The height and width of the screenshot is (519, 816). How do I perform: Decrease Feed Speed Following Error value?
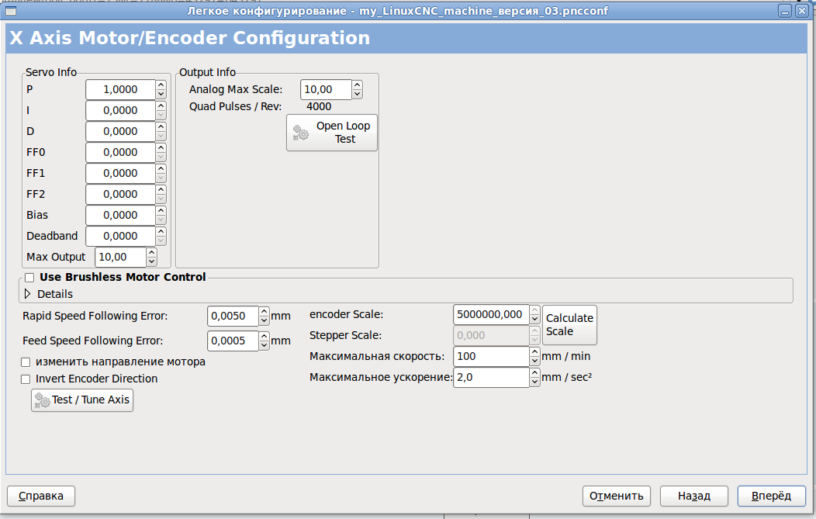[264, 346]
